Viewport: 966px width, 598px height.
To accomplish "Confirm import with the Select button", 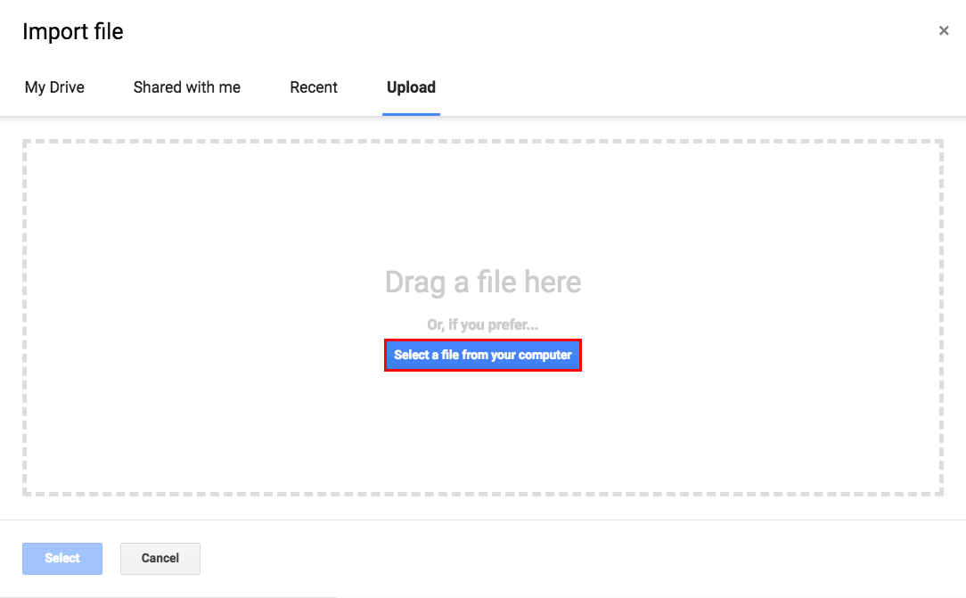I will [x=62, y=558].
